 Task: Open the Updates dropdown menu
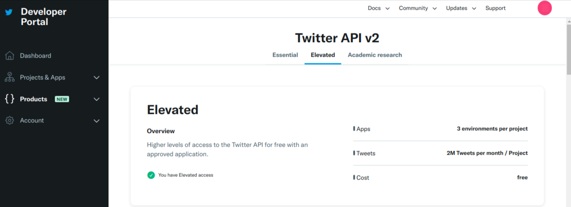[x=461, y=8]
